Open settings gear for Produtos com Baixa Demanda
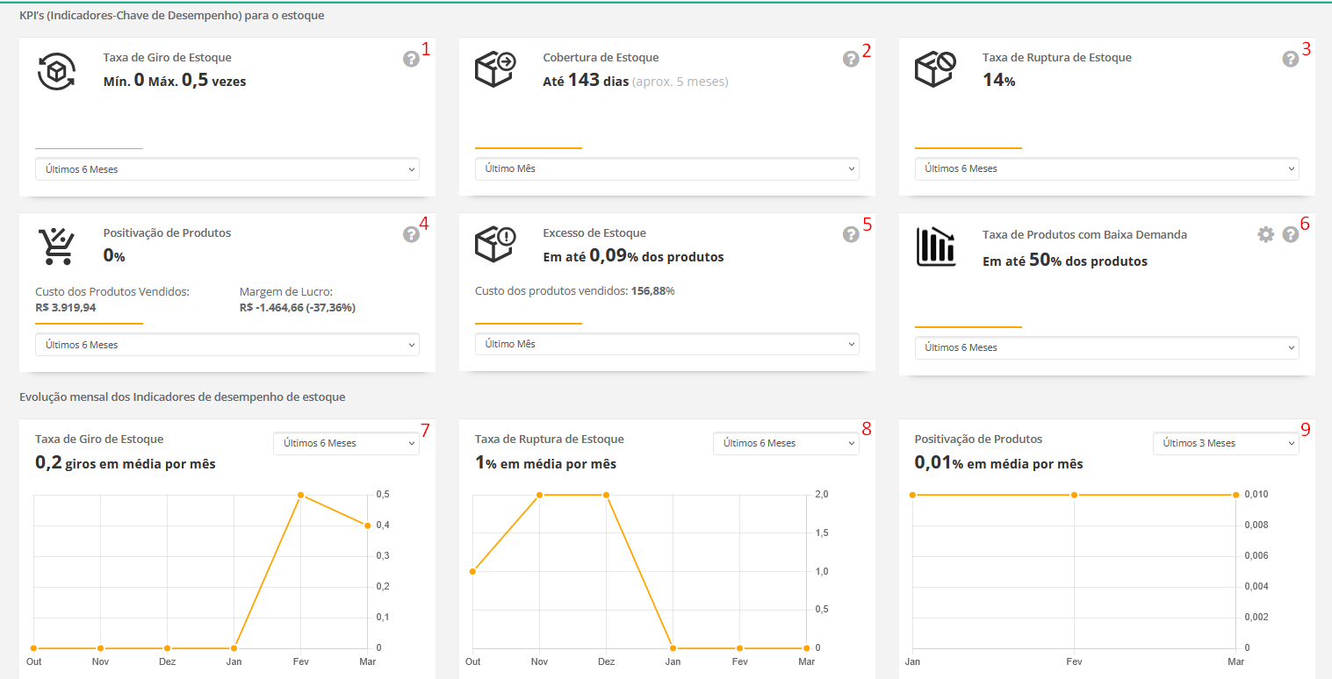 (1265, 234)
